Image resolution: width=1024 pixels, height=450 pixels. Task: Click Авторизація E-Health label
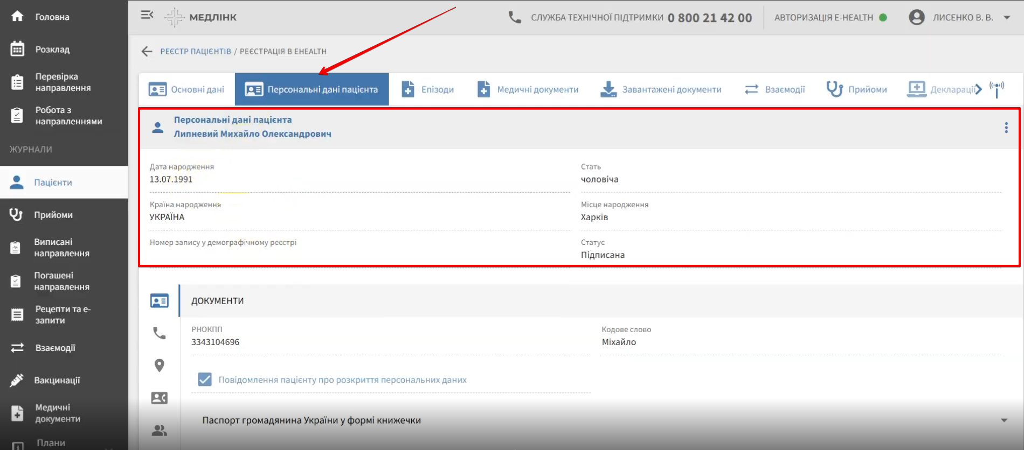pyautogui.click(x=824, y=17)
